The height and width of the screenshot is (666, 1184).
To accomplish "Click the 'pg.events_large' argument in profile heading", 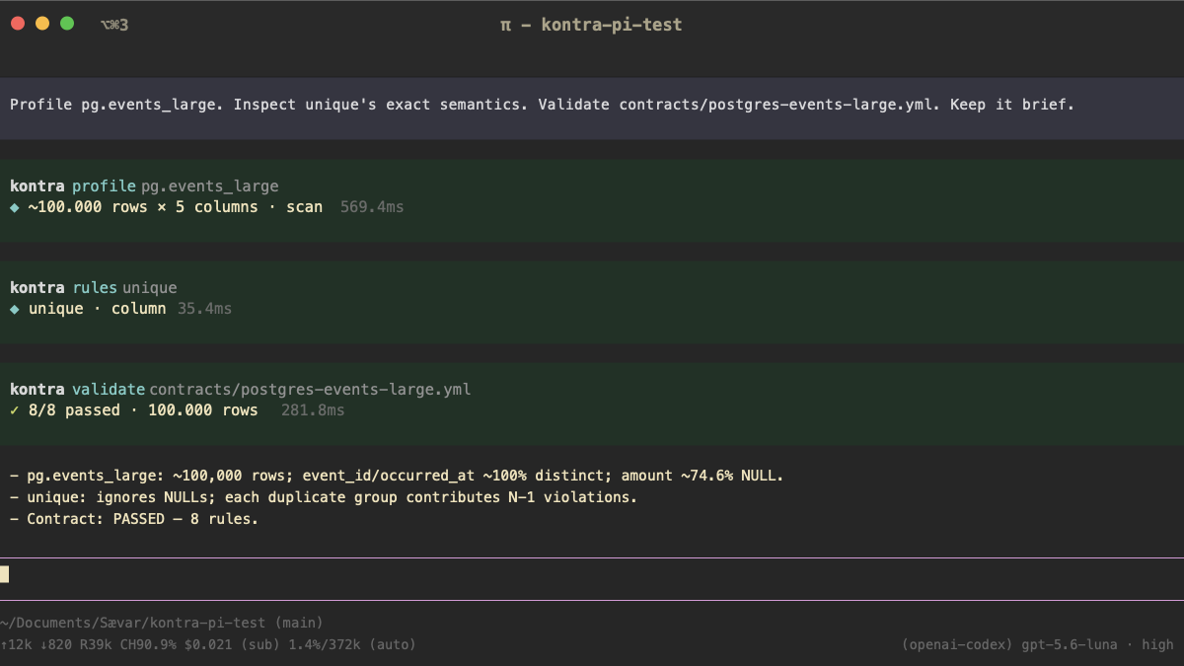I will tap(209, 185).
